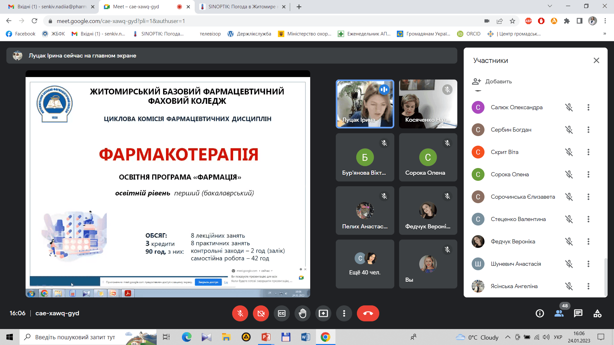Bookmark this page with star icon

click(x=513, y=21)
